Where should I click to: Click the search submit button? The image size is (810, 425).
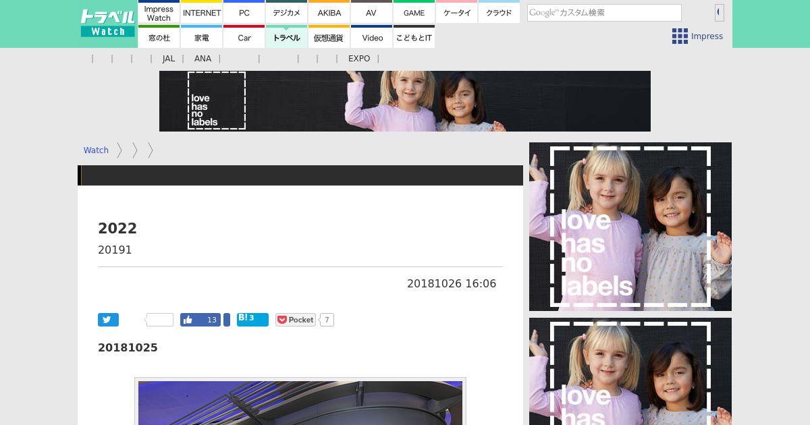click(x=720, y=12)
